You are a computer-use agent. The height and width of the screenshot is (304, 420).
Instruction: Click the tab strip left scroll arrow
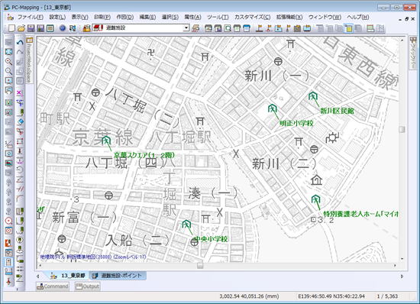(x=37, y=276)
